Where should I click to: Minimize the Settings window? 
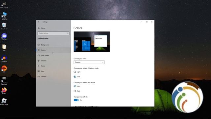coord(142,22)
